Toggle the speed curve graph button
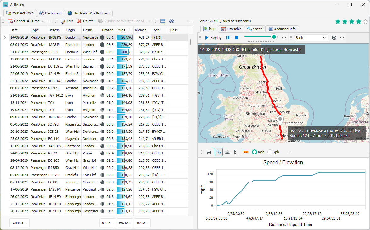The image size is (370, 230). 219,152
